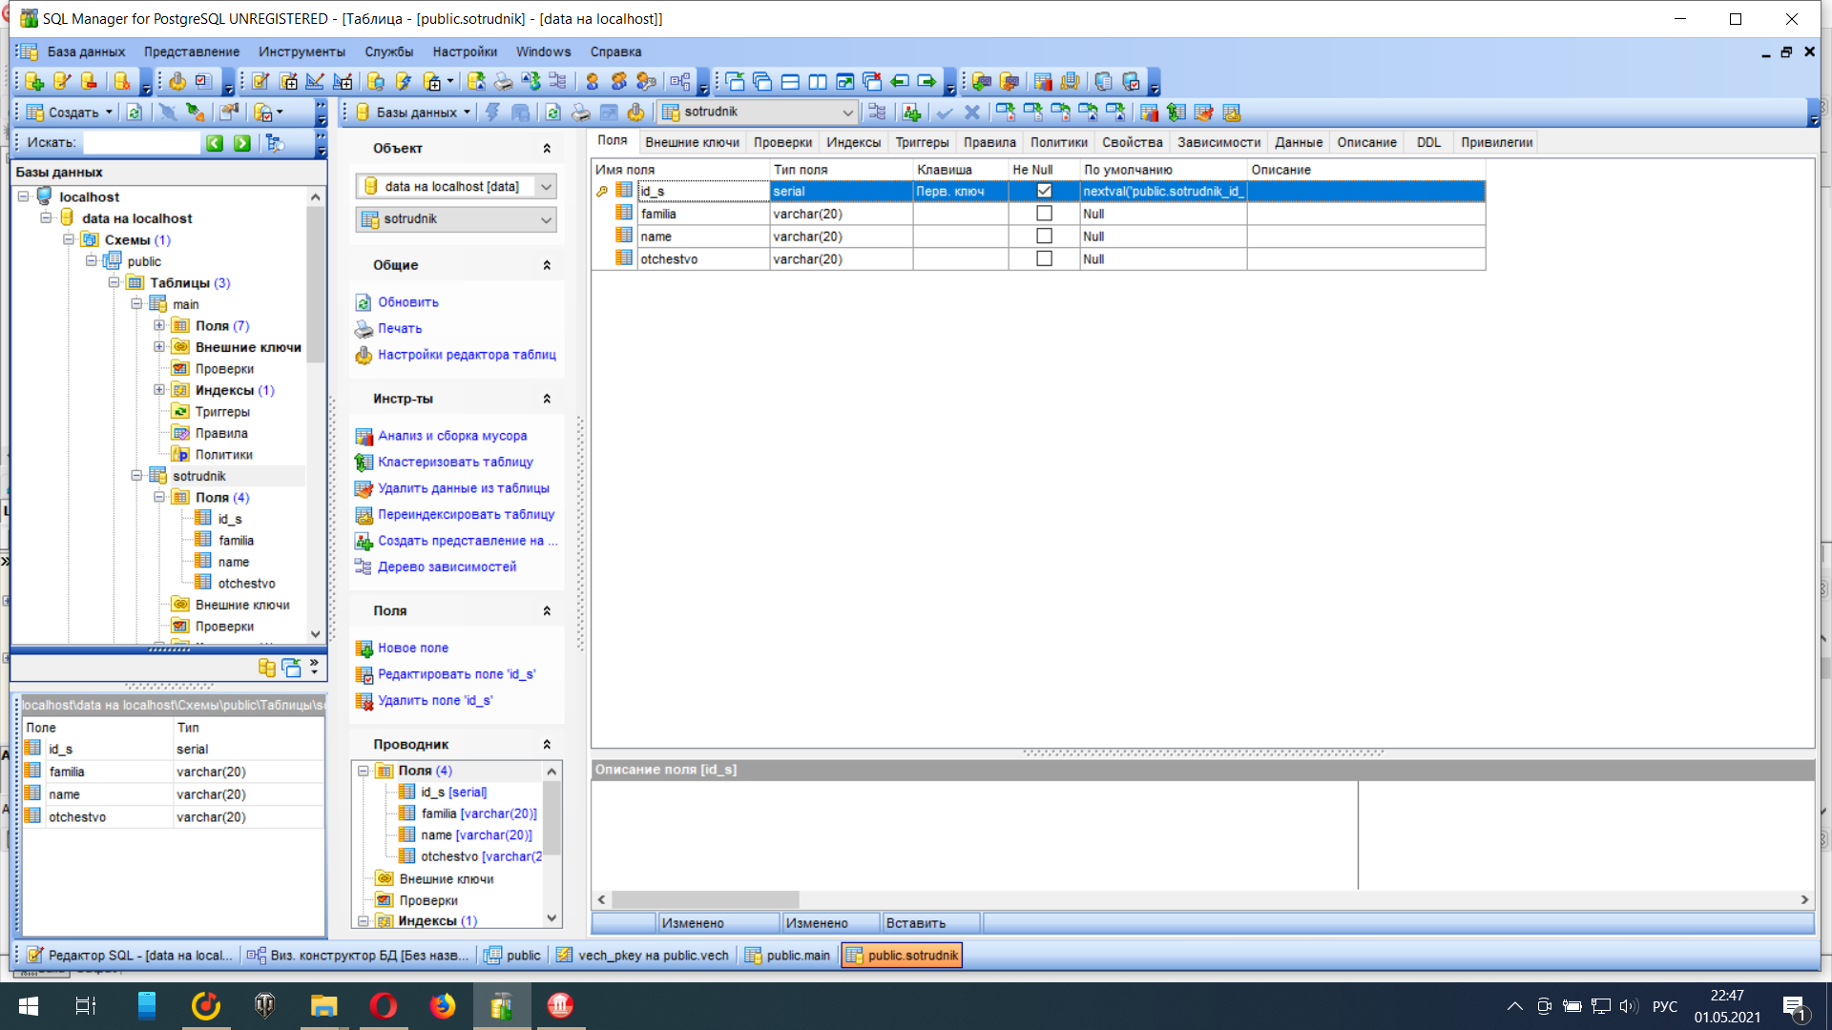Image resolution: width=1832 pixels, height=1030 pixels.
Task: Click the close all windows icon
Action: click(872, 82)
